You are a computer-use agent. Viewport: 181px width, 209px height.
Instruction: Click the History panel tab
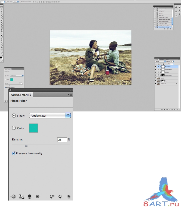[x=156, y=8]
